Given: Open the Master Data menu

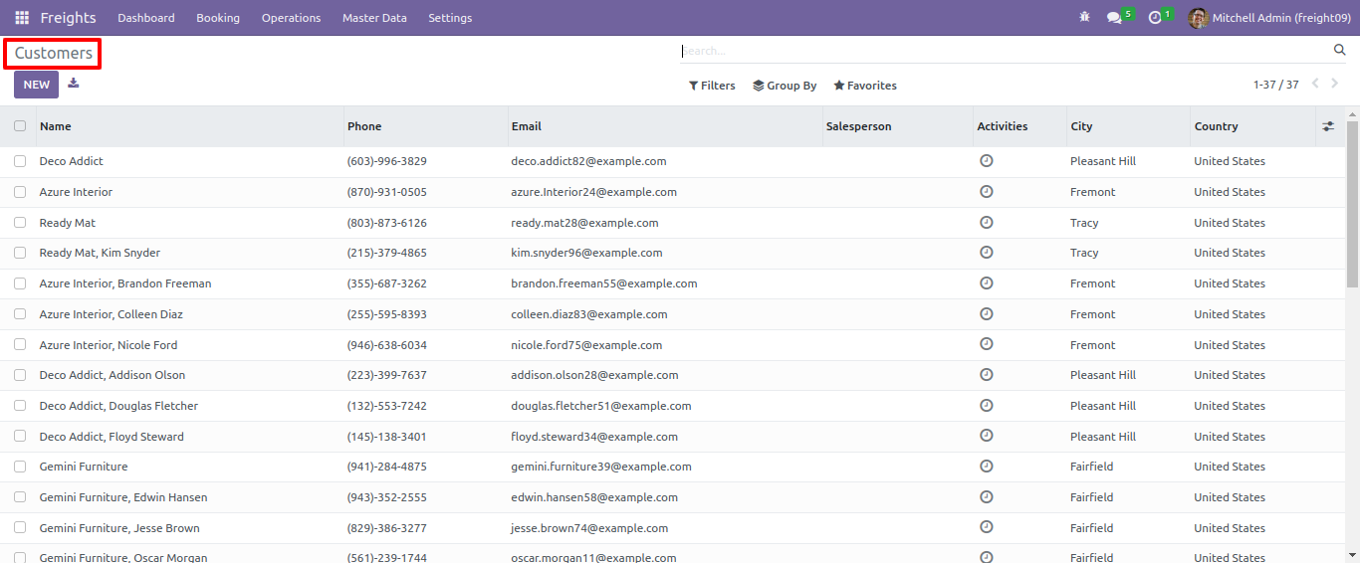Looking at the screenshot, I should coord(374,18).
